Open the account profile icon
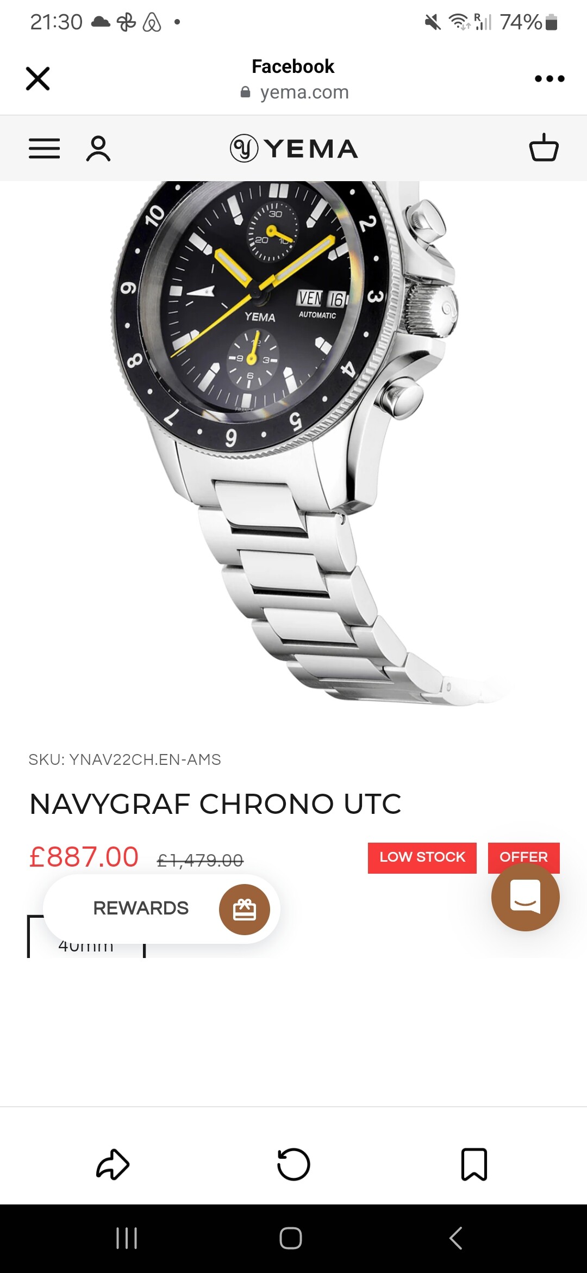The height and width of the screenshot is (1273, 587). click(x=98, y=149)
